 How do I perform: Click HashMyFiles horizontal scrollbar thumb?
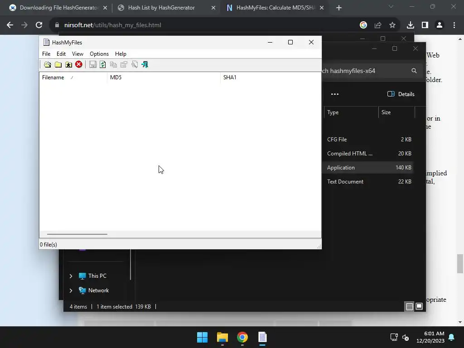pyautogui.click(x=77, y=234)
